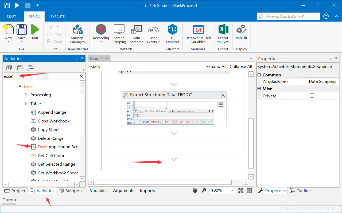Open UI Explorer
Image resolution: width=342 pixels, height=213 pixels.
[173, 34]
